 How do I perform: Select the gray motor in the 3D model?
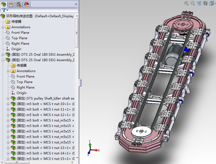pos(174,54)
